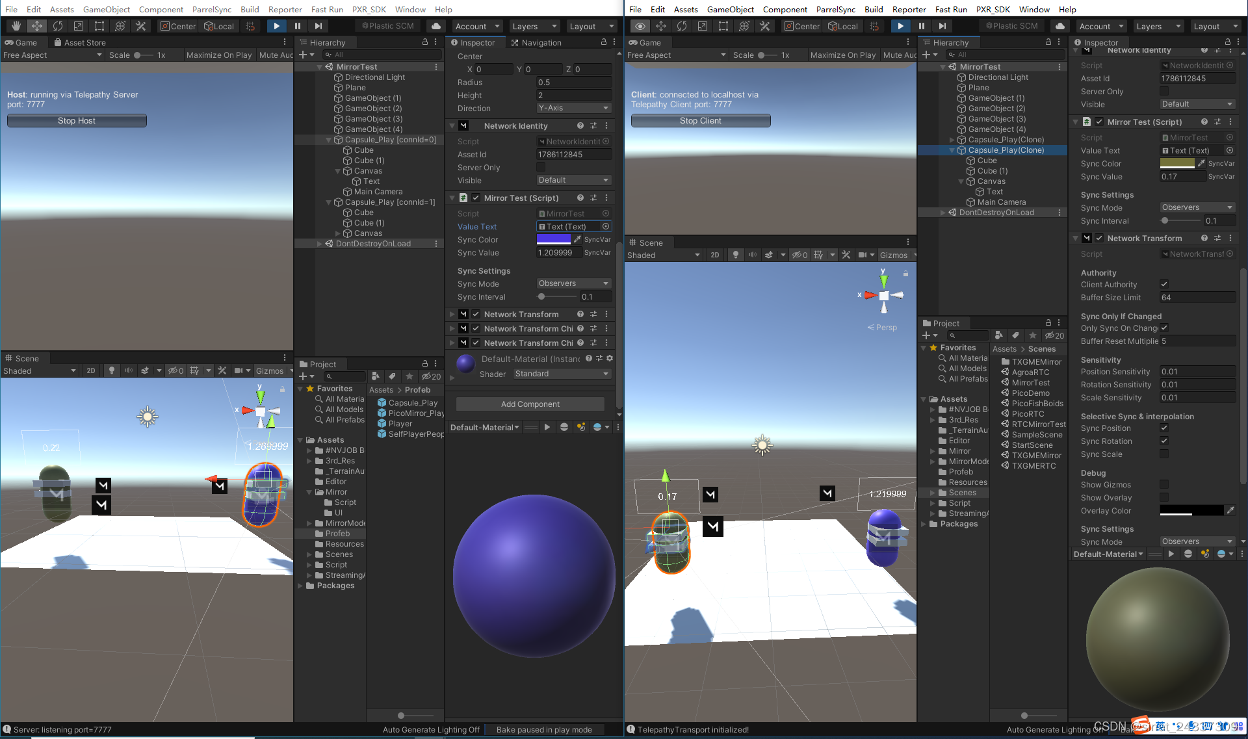The height and width of the screenshot is (739, 1248).
Task: Switch to the Navigation tab
Action: click(542, 42)
